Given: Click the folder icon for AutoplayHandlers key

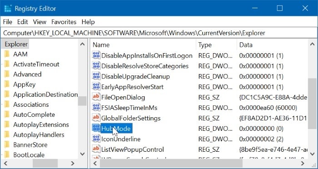Looking at the screenshot, I should [x=7, y=135].
